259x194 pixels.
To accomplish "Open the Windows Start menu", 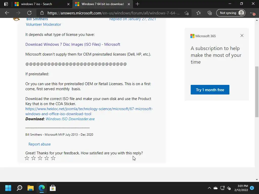I will click(8, 188).
